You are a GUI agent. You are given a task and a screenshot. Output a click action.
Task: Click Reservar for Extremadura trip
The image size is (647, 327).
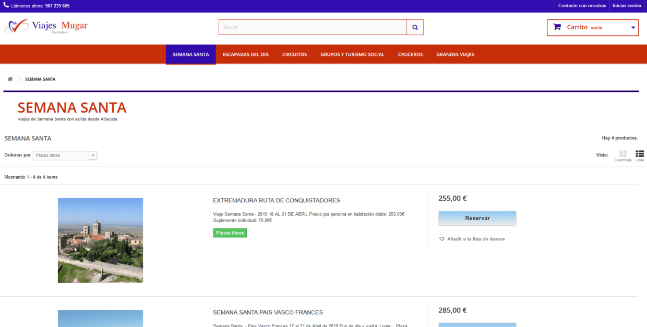tap(477, 218)
